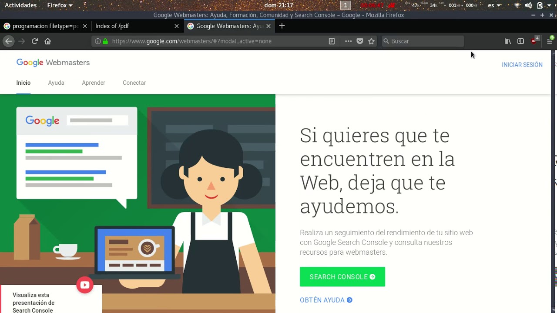This screenshot has height=313, width=557.
Task: Open the clock and calendar 'dom 21:17'
Action: [278, 5]
